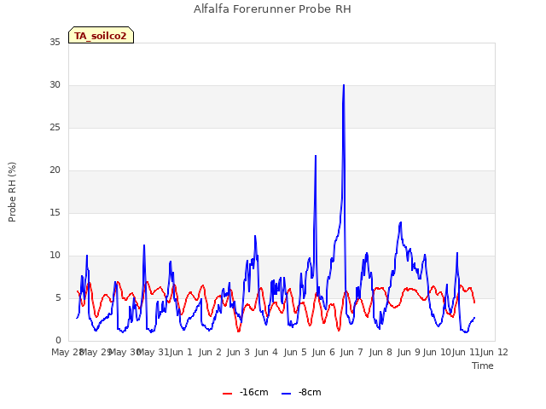Click the 25 y-axis tick label

click(55, 128)
